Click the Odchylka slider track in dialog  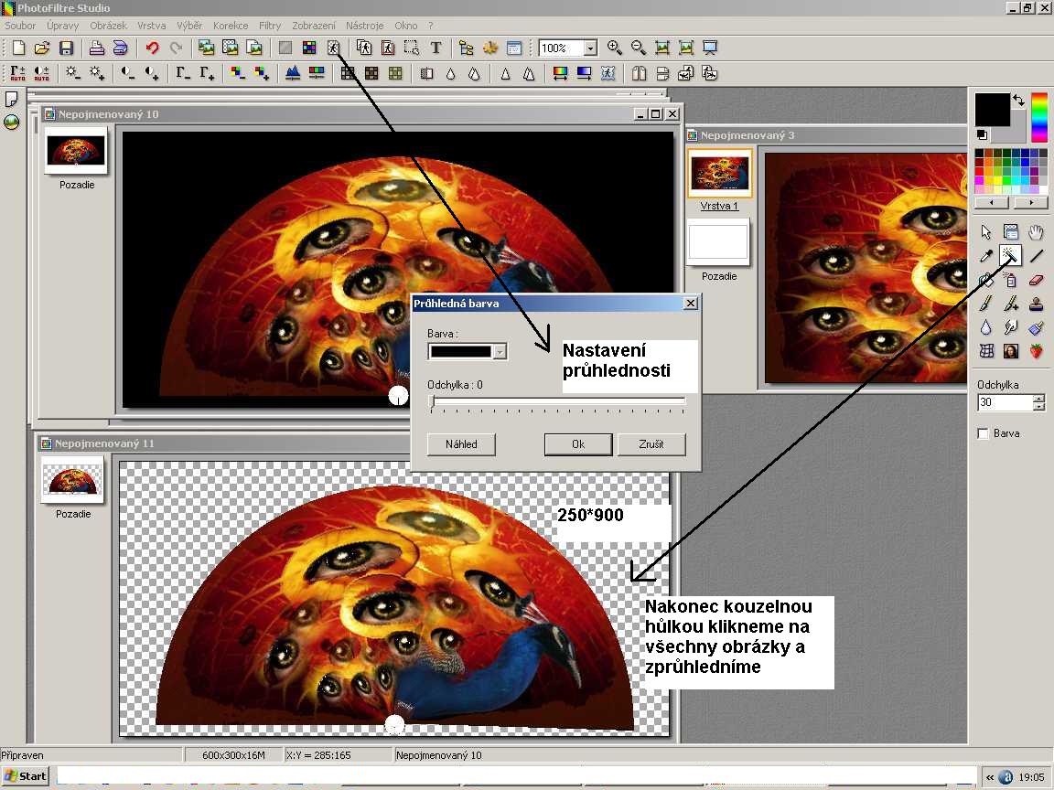(558, 400)
